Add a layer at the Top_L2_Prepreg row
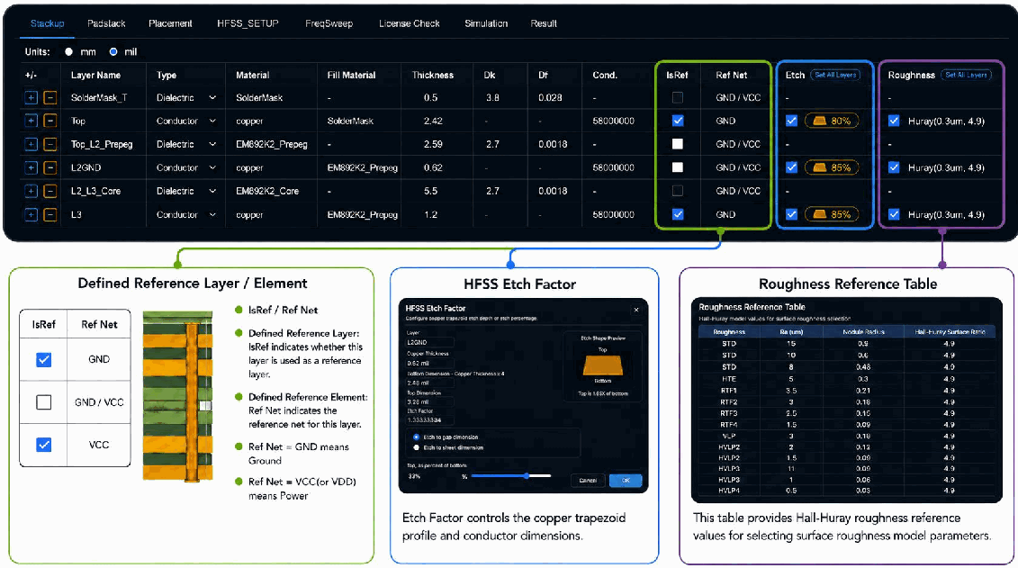 31,144
